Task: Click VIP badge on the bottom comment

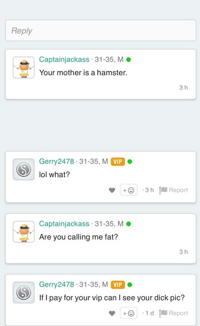Action: (118, 285)
